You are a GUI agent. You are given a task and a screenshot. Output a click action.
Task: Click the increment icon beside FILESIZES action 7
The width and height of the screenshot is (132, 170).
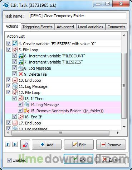(21, 62)
